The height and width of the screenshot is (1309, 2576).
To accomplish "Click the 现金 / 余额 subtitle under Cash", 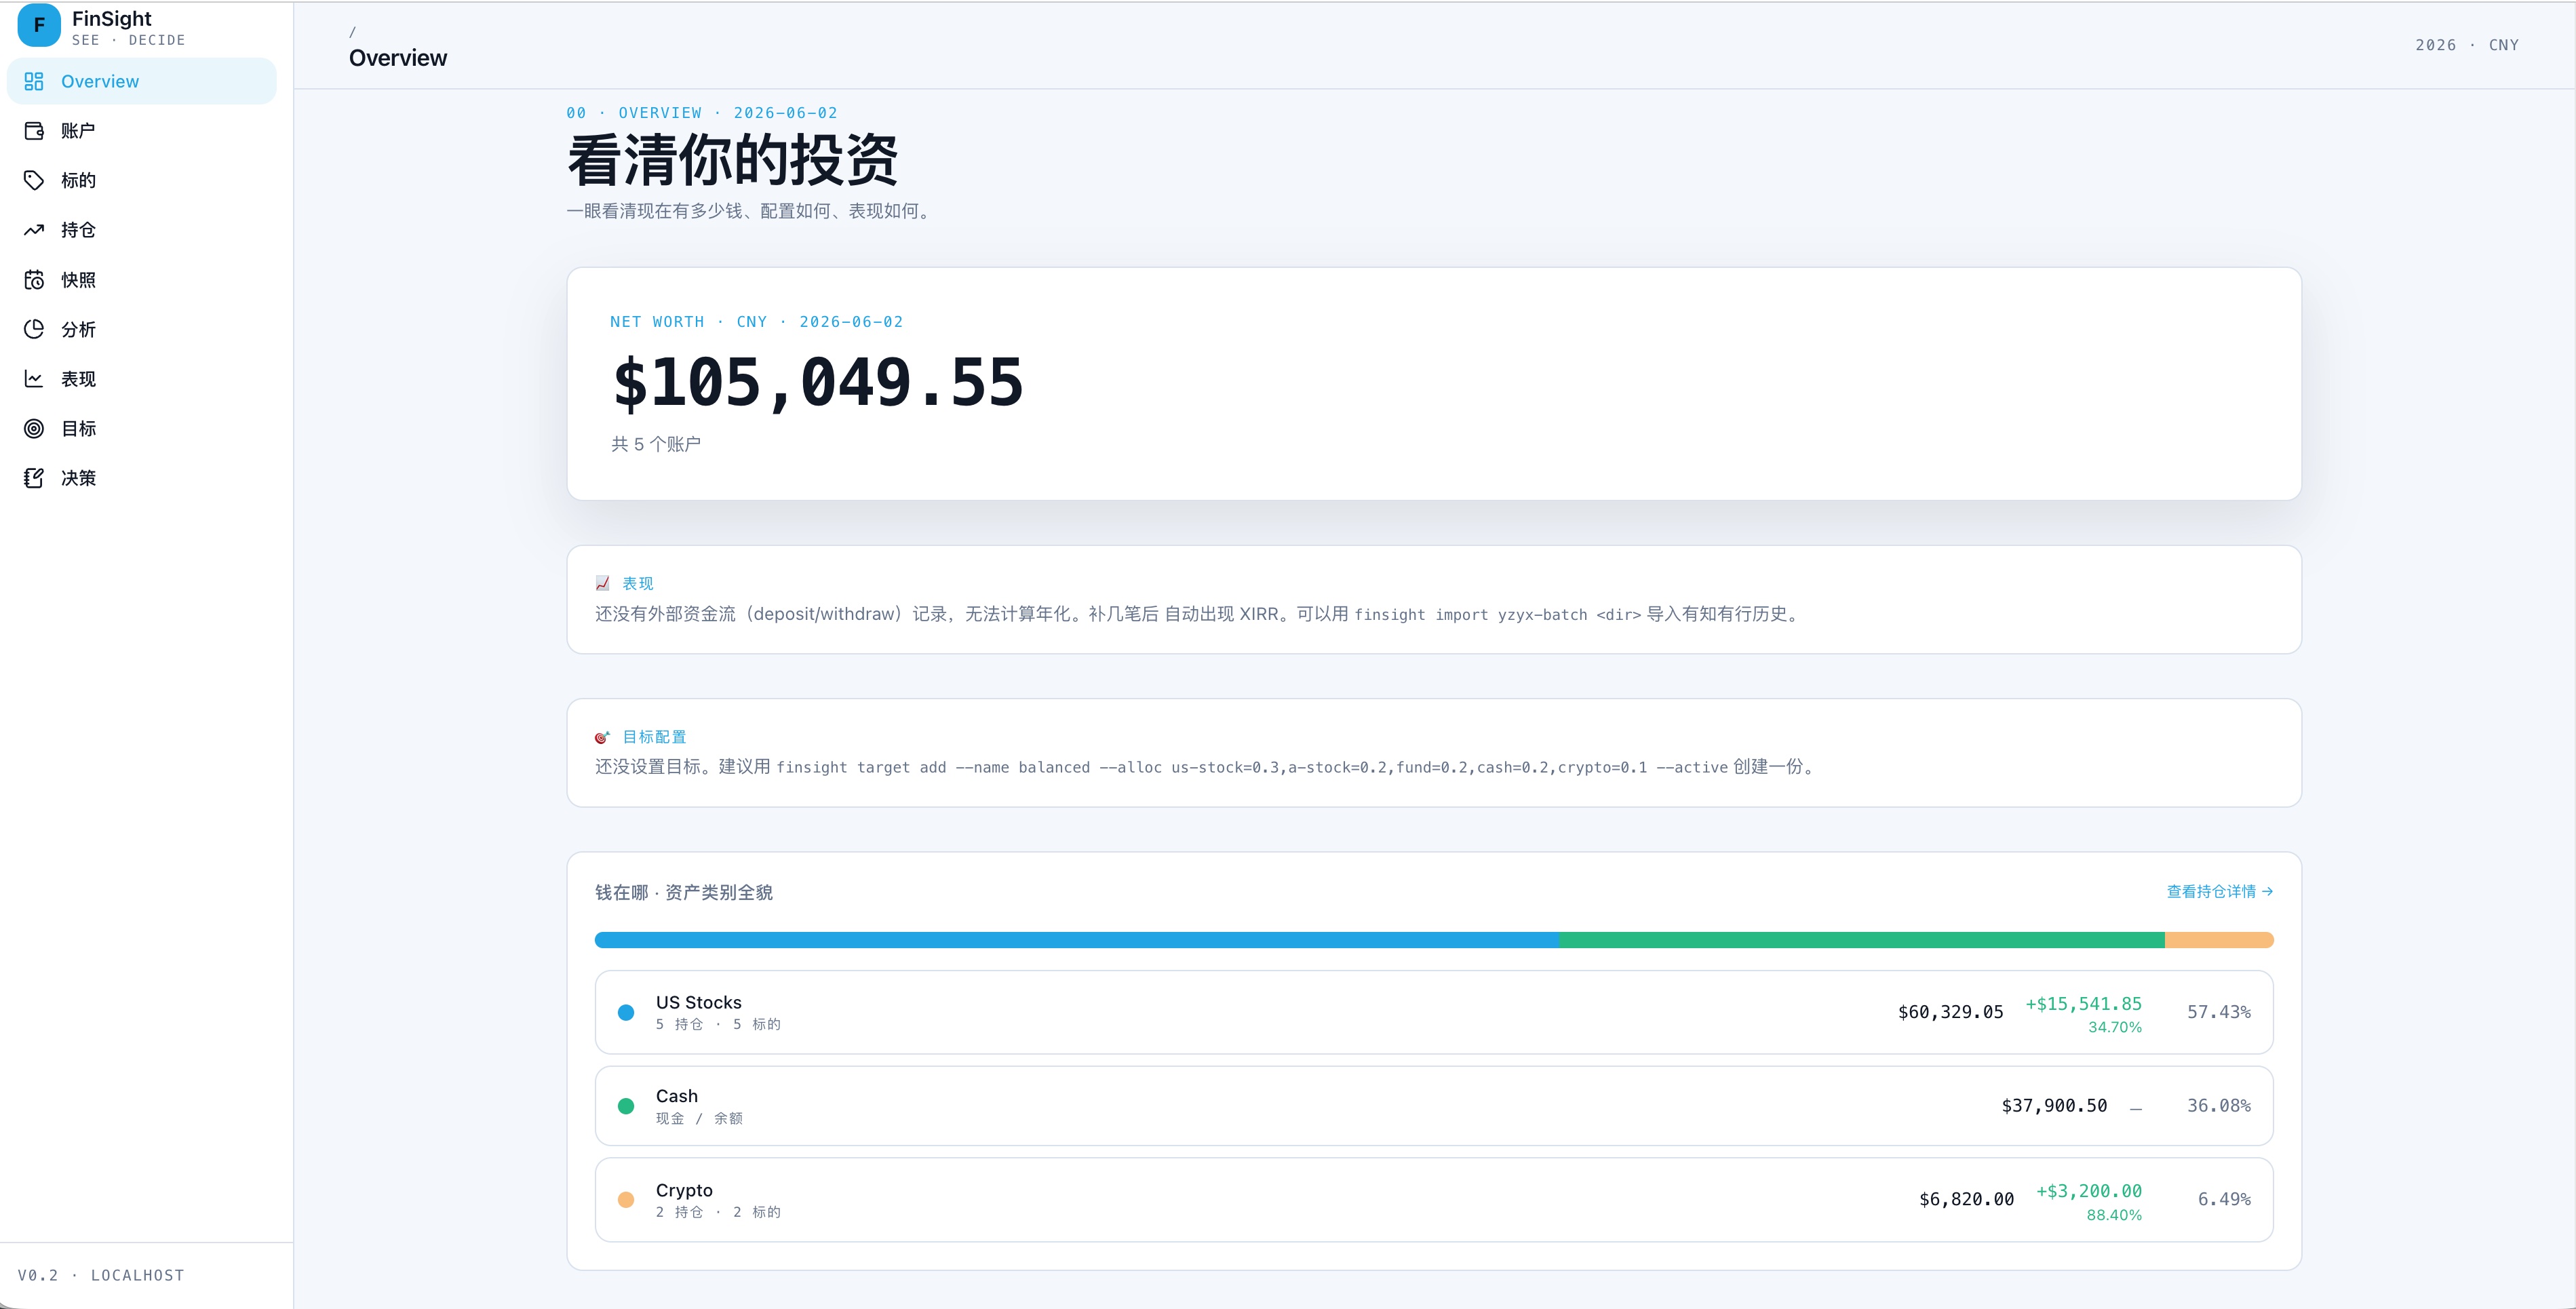I will click(x=699, y=1119).
